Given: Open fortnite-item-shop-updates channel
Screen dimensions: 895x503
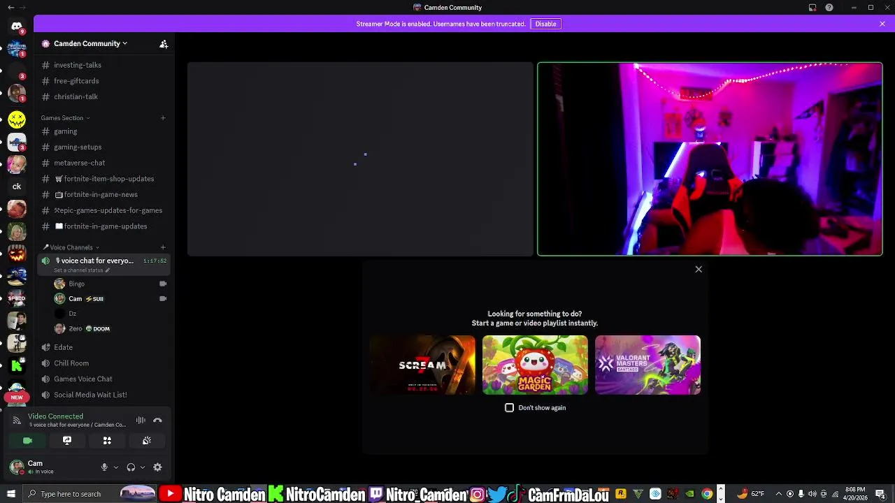Looking at the screenshot, I should point(105,179).
